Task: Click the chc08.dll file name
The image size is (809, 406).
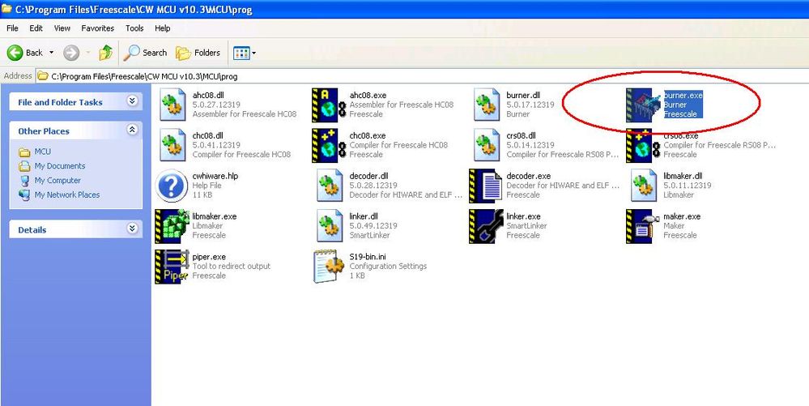Action: [208, 135]
